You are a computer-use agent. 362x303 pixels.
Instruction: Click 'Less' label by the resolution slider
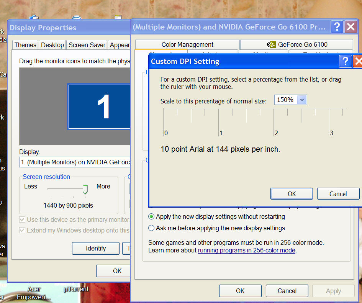(31, 187)
